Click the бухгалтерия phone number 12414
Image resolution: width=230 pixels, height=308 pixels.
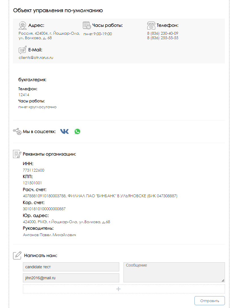(24, 95)
